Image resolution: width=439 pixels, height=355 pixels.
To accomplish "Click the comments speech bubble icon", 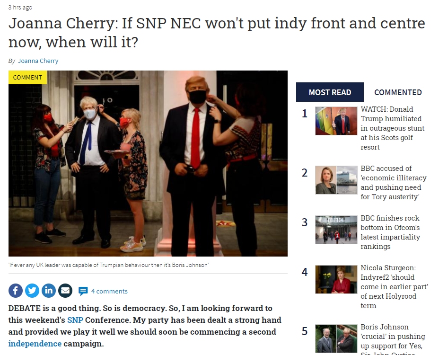I will tap(83, 291).
